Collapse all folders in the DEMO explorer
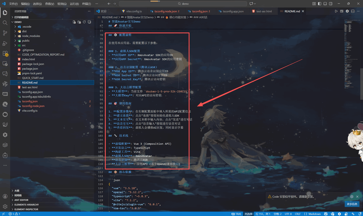 89,22
